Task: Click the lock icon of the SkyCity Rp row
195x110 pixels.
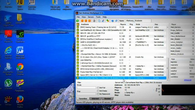Action: click(78, 45)
